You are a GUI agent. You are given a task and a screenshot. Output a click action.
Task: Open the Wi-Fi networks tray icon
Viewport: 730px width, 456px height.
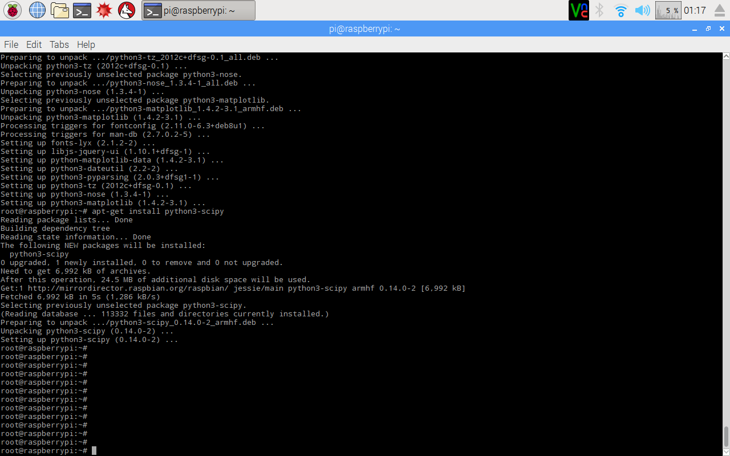620,10
